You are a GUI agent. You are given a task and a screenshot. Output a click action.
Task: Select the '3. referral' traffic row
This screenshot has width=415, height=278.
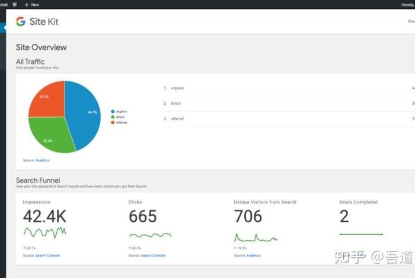click(289, 119)
